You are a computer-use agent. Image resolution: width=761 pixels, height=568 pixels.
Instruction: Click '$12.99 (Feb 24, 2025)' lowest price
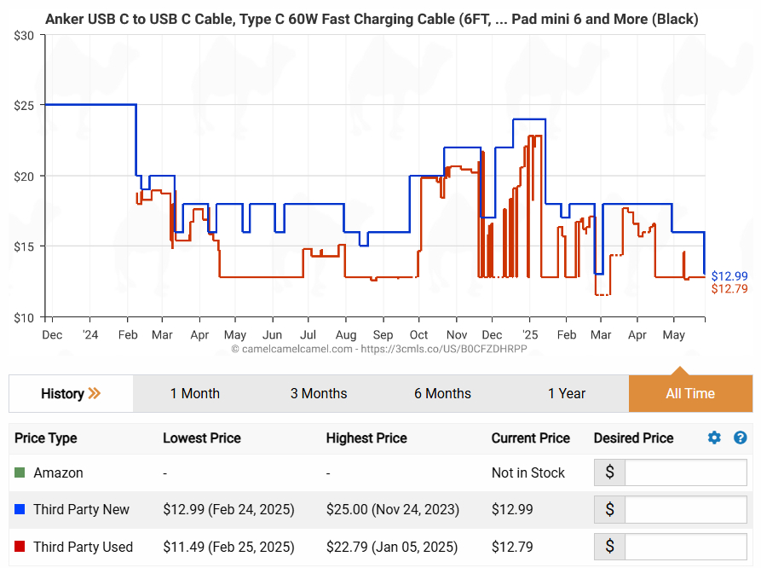(x=228, y=509)
